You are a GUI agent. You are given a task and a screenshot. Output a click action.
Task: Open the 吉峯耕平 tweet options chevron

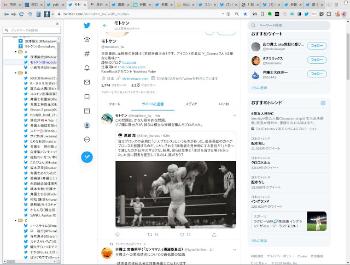(235, 250)
